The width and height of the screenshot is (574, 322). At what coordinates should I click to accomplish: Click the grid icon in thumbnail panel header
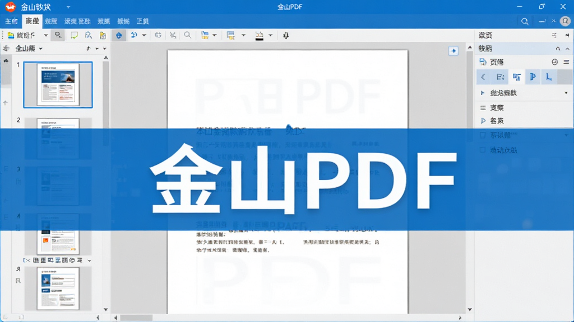(6, 48)
